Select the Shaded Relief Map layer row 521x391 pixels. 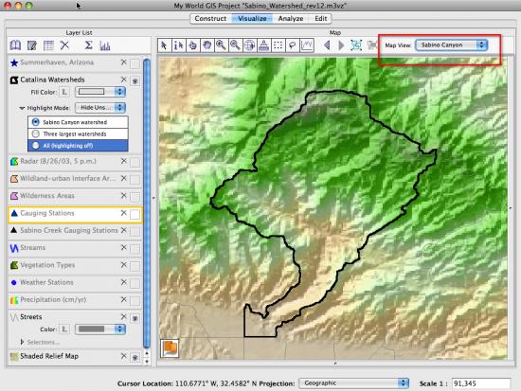(75, 356)
